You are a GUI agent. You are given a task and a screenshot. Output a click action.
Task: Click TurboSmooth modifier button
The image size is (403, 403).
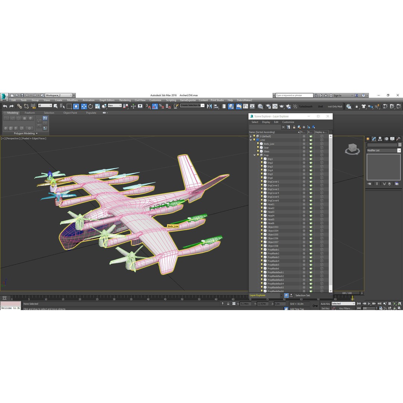click(x=306, y=106)
